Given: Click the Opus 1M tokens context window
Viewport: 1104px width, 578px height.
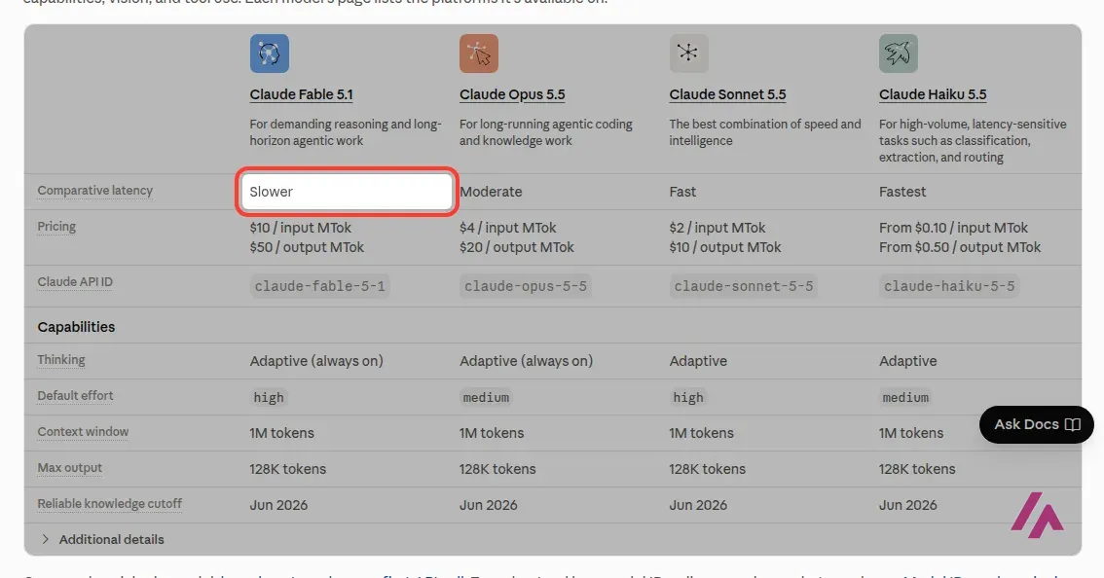Looking at the screenshot, I should [x=492, y=433].
